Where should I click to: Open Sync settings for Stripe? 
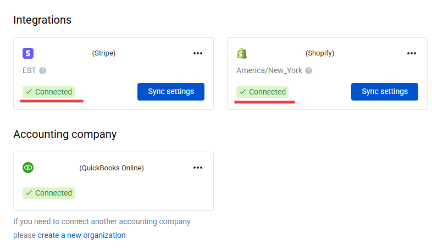tap(171, 92)
